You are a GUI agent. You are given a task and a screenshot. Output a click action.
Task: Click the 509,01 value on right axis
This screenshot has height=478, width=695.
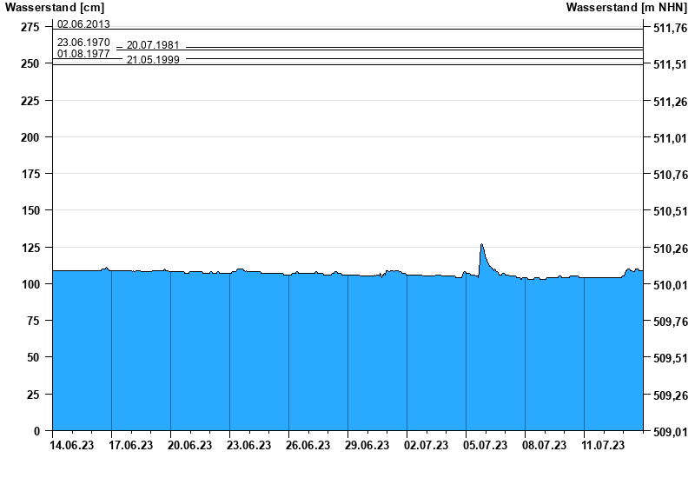670,431
